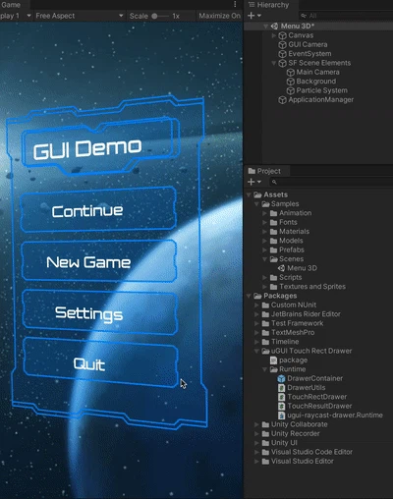Select Visual Studio Code Editor package row
The image size is (393, 499).
pyautogui.click(x=318, y=452)
